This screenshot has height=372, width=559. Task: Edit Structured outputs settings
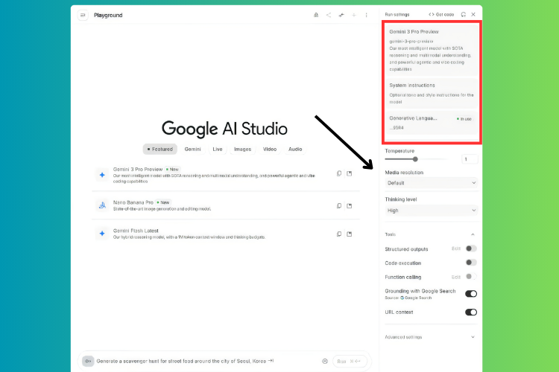point(456,248)
